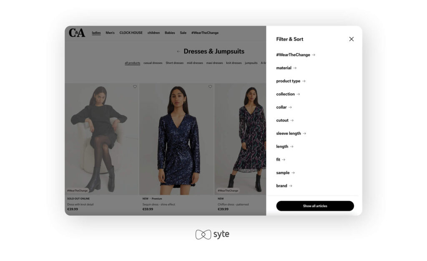Viewport: 427px width, 261px height.
Task: Expand the product type filter
Action: (291, 81)
